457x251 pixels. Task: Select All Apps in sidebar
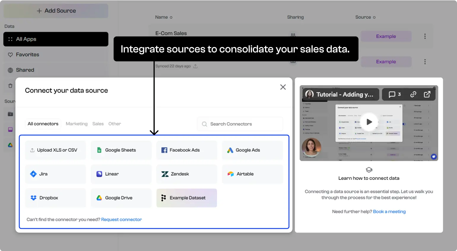pyautogui.click(x=56, y=39)
